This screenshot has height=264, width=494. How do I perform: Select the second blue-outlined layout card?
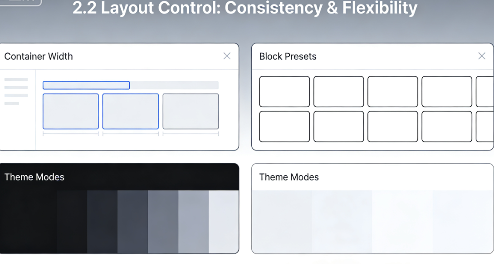(x=130, y=111)
